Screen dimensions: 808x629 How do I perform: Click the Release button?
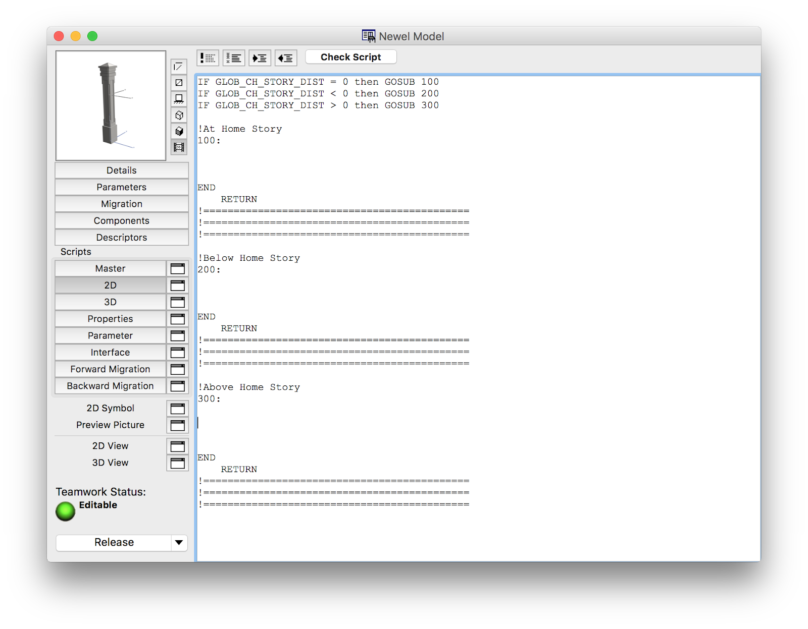(x=114, y=542)
